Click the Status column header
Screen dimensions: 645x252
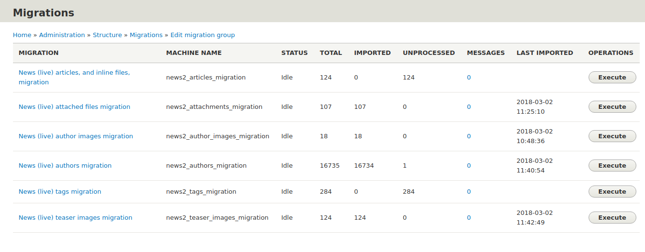click(x=295, y=53)
